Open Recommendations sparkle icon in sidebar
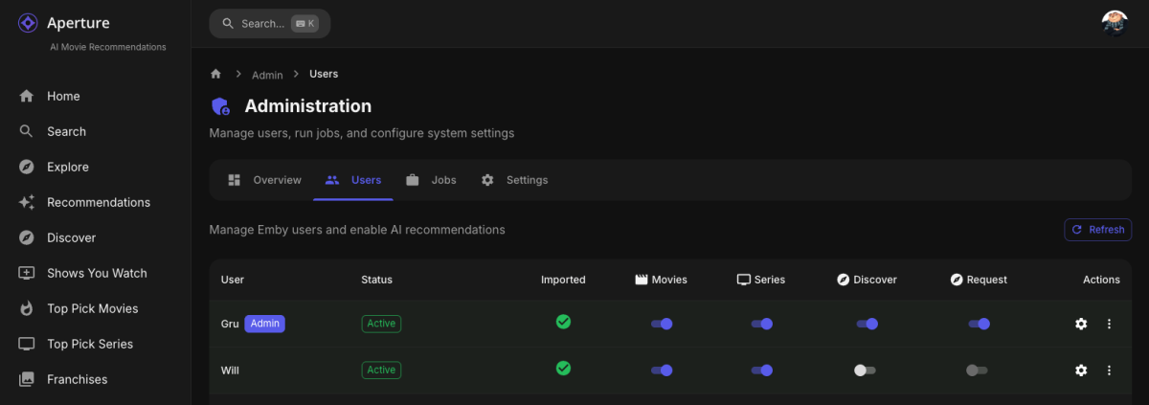The width and height of the screenshot is (1149, 405). [27, 202]
